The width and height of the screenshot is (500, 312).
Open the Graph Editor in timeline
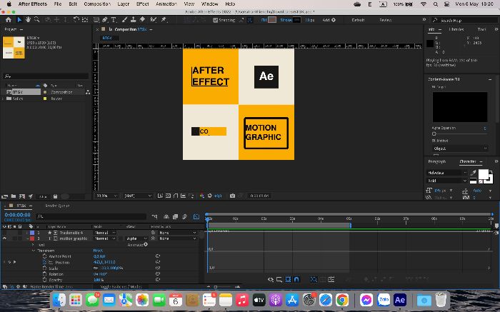[196, 217]
